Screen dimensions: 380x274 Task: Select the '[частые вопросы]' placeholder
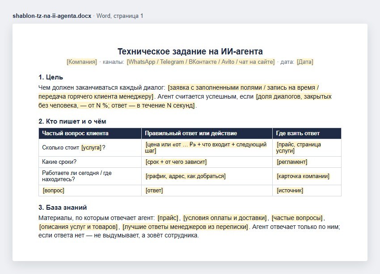click(297, 218)
